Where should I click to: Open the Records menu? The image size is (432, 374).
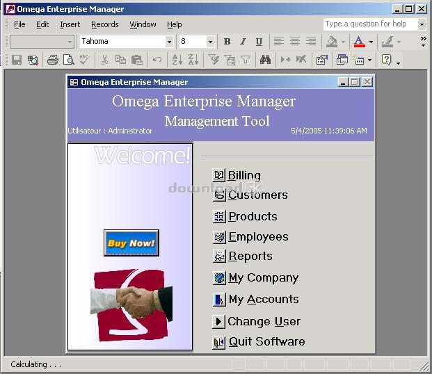[x=104, y=24]
